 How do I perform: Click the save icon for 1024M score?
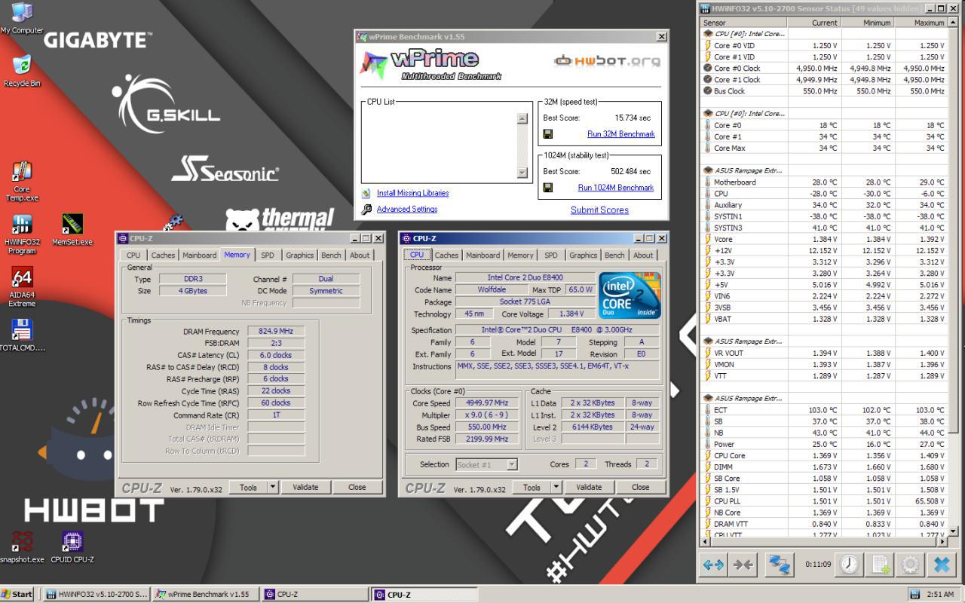click(548, 188)
